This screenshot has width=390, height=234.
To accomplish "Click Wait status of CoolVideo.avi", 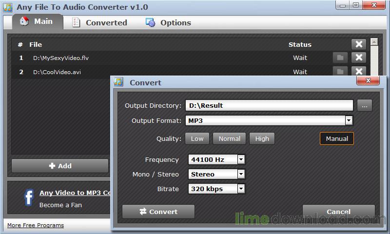I will click(300, 72).
